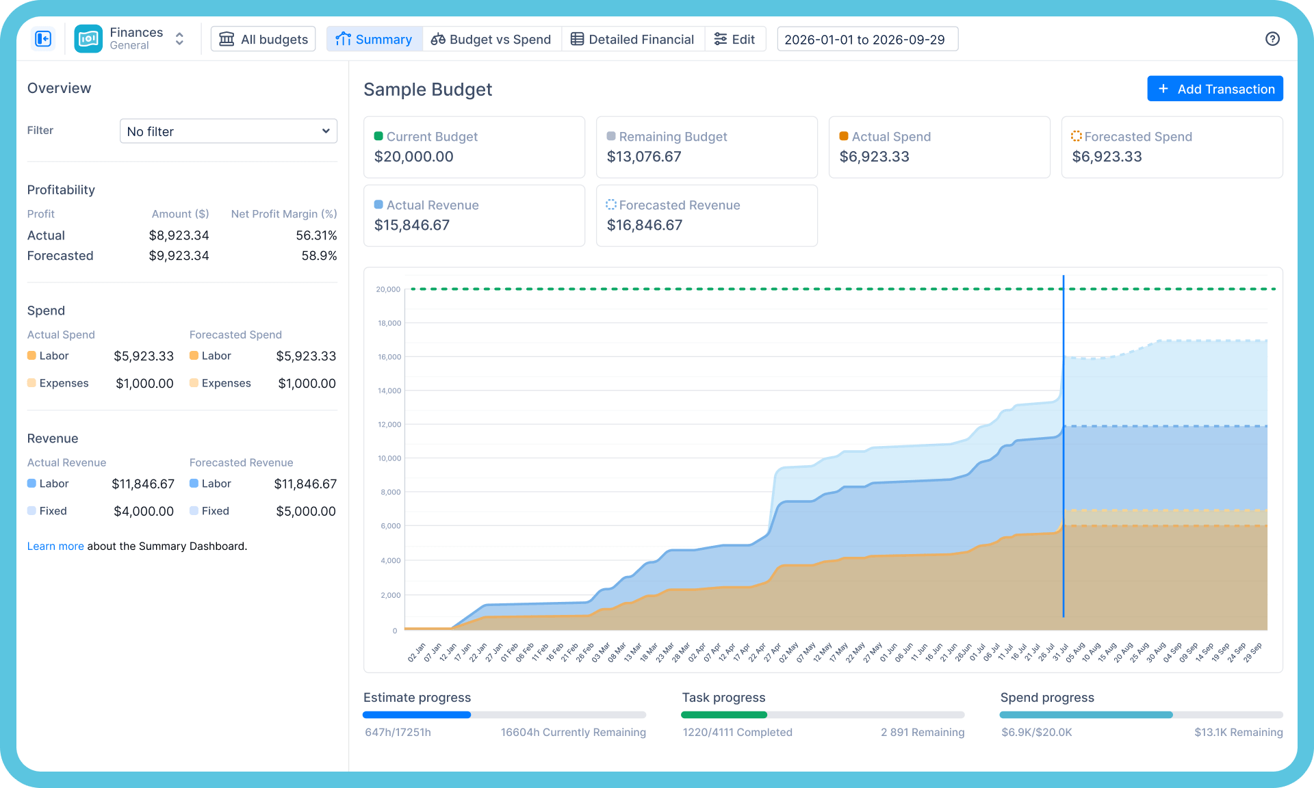Click the Task progress bar

click(x=823, y=715)
